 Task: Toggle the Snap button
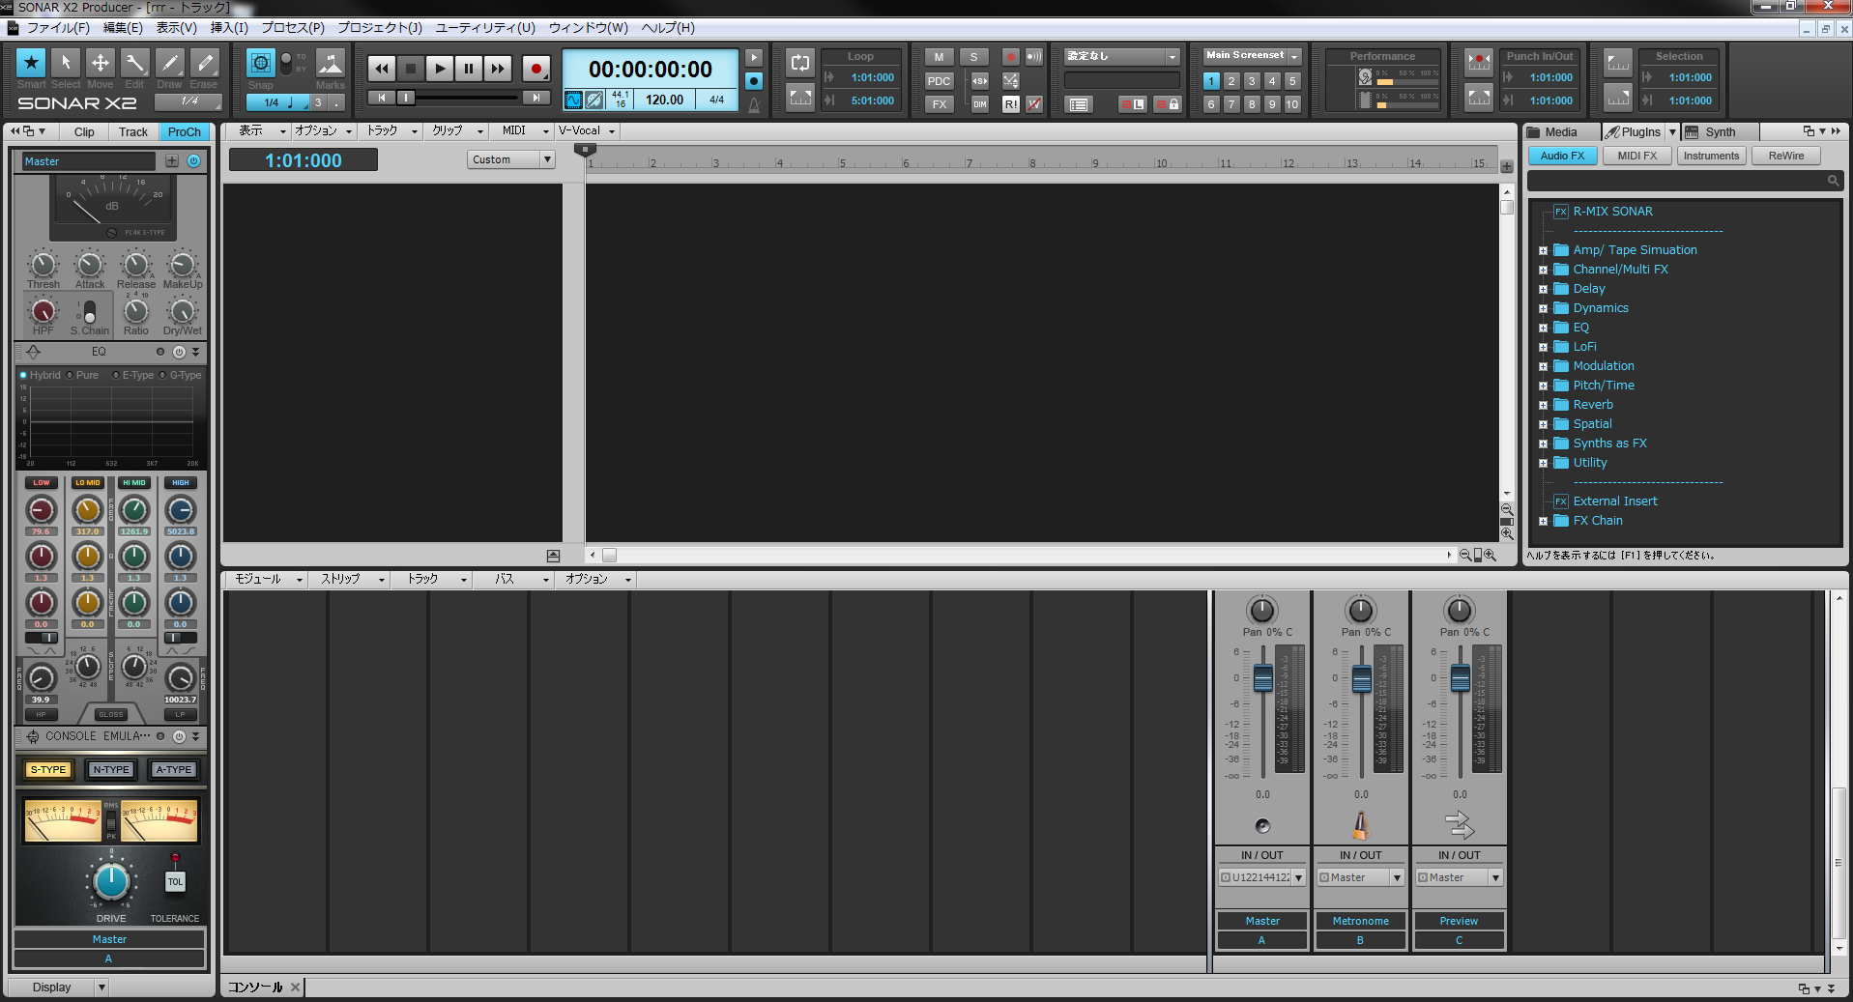coord(261,64)
